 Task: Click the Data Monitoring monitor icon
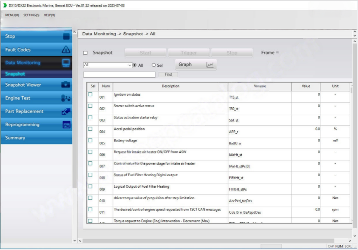click(x=66, y=63)
